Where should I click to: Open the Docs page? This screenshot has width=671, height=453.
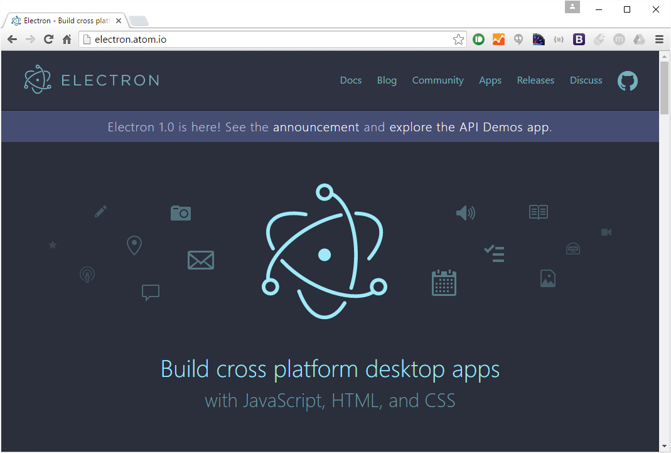coord(350,80)
